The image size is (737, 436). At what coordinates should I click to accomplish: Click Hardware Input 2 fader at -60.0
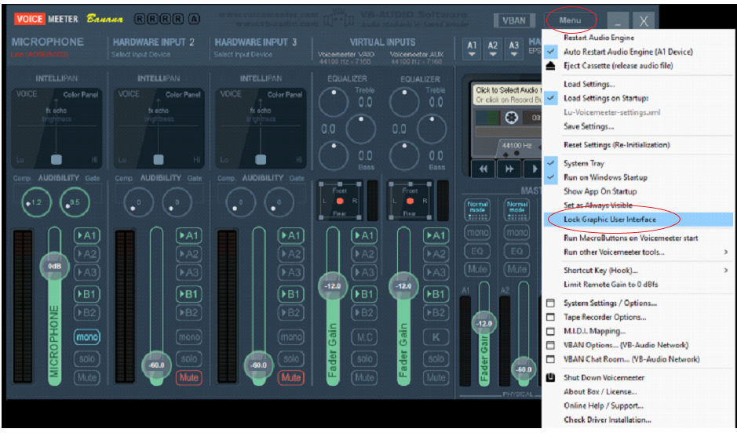pos(156,365)
